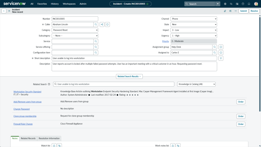Viewport: 261px width, 147px height.
Task: Lock or unlock the Watch list
Action: tap(54, 145)
